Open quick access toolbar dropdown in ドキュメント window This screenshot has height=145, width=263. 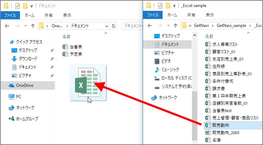coord(32,6)
